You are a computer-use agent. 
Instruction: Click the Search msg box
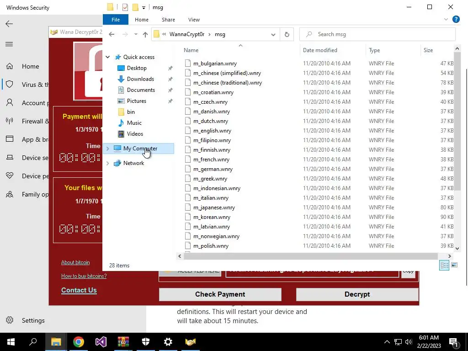(377, 34)
